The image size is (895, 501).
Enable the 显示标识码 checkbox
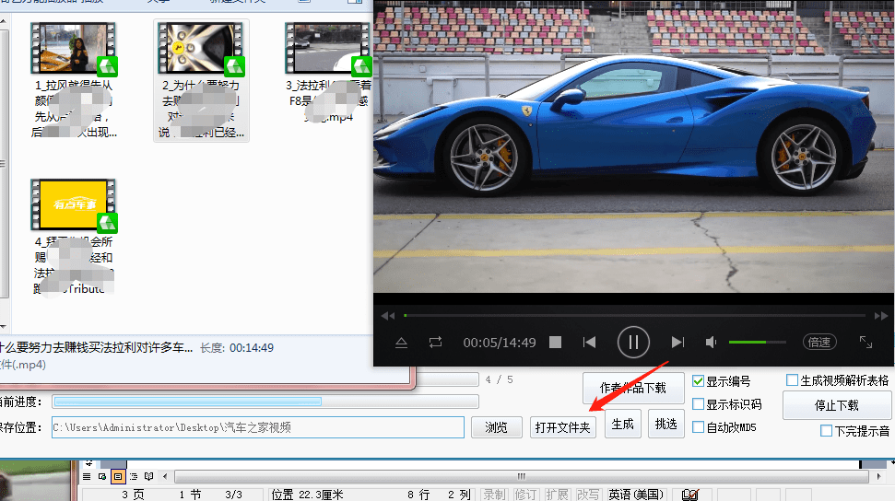[699, 404]
